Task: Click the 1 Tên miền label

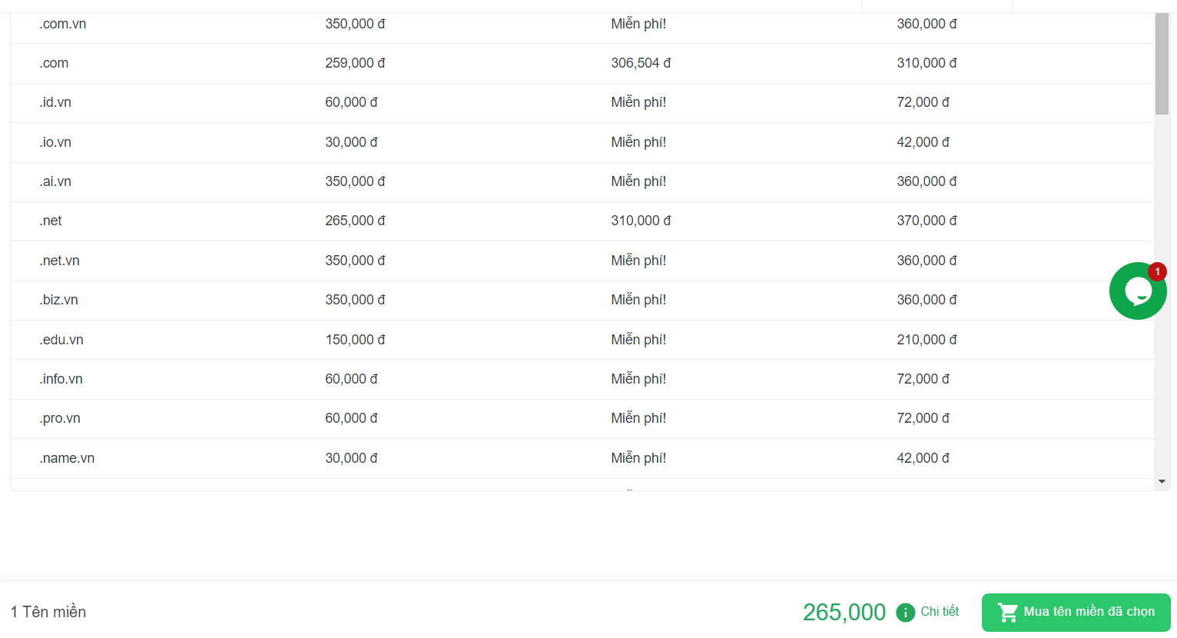Action: pos(48,612)
